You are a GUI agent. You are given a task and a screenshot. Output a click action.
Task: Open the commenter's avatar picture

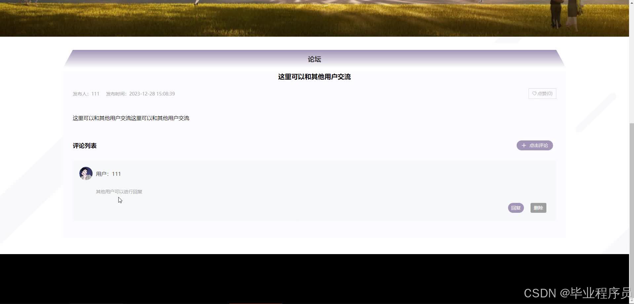(x=86, y=173)
